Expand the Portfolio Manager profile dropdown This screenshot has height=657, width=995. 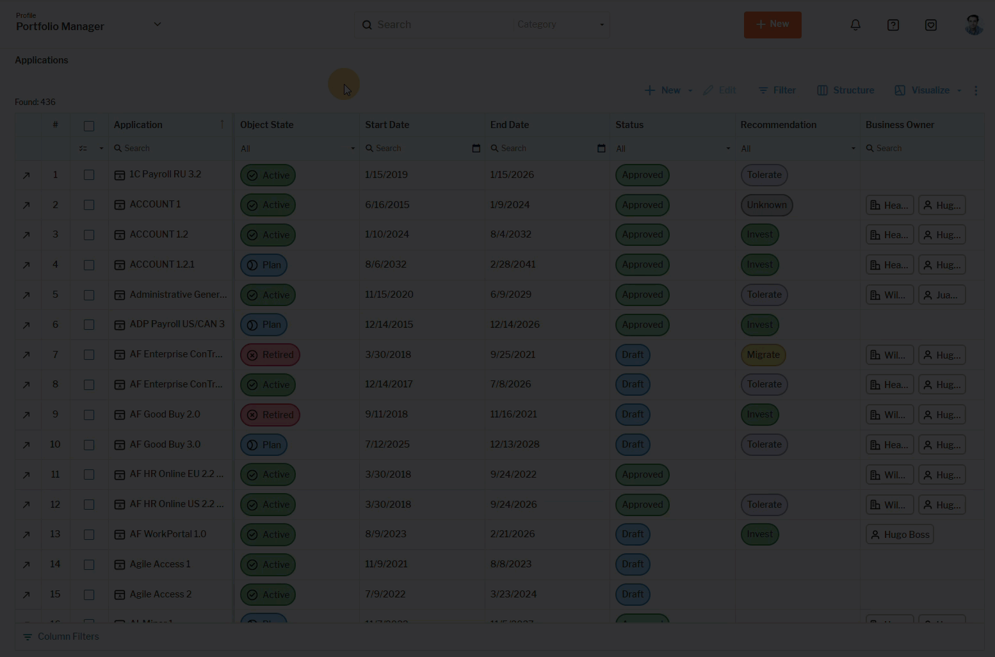click(x=158, y=24)
